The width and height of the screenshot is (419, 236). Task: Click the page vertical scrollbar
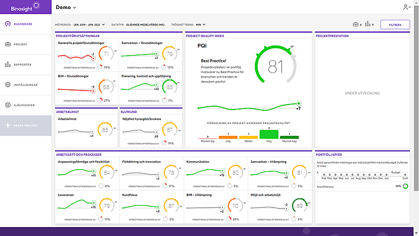[416, 98]
